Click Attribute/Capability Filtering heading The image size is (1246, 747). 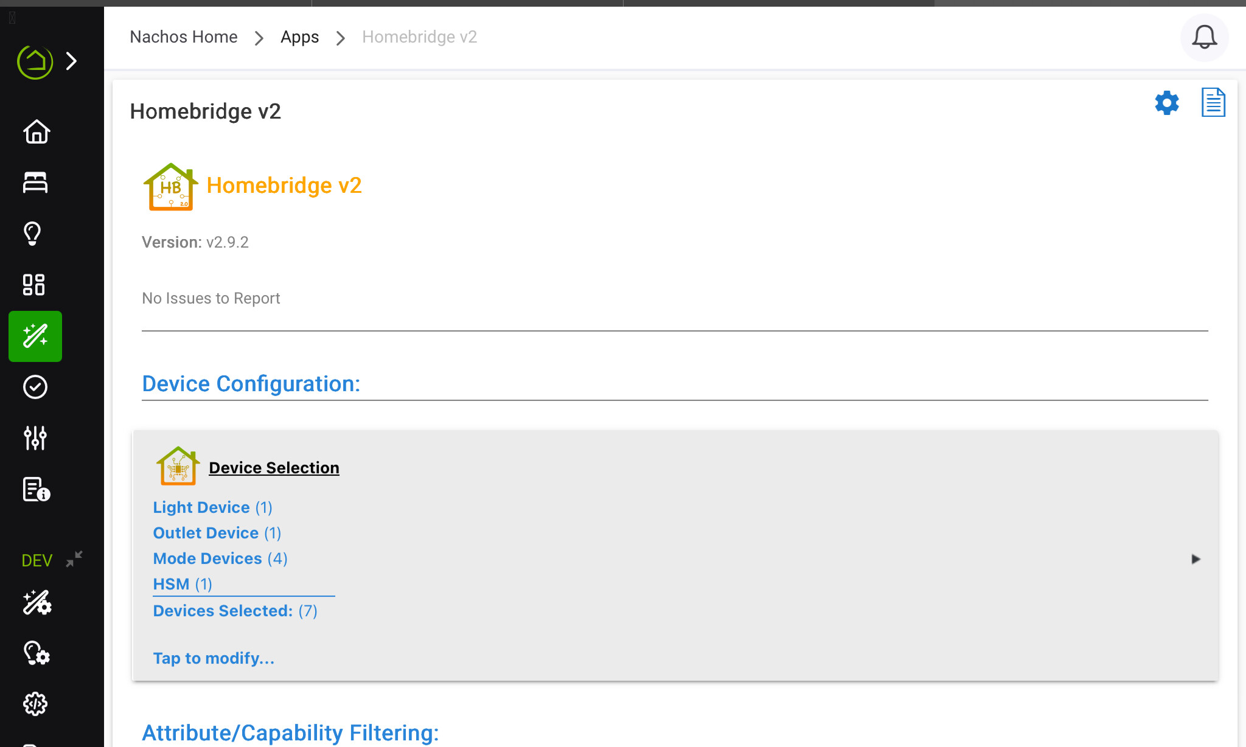tap(290, 733)
